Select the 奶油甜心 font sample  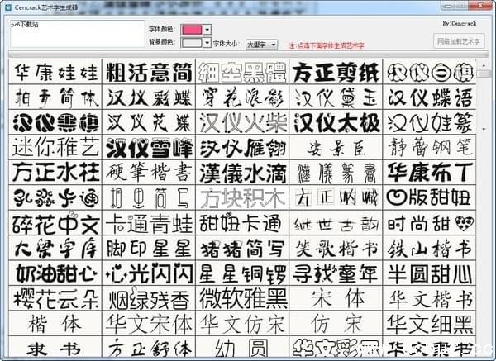click(55, 273)
